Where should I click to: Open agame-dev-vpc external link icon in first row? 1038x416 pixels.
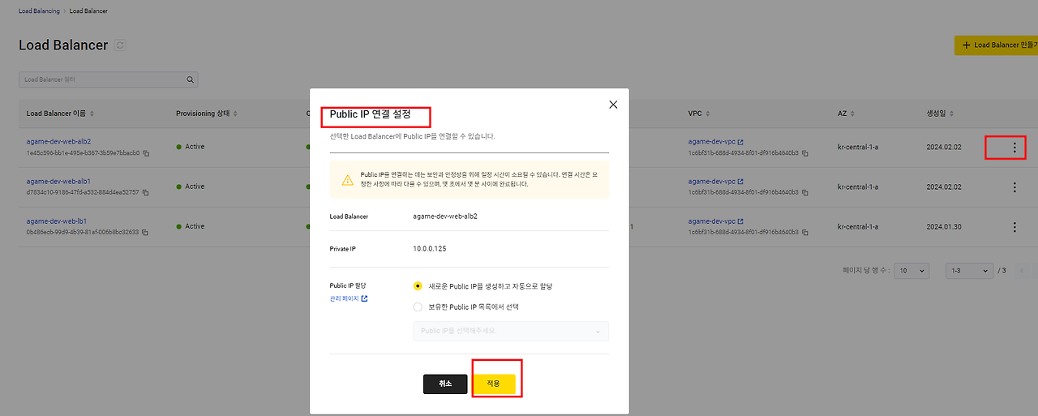[740, 142]
